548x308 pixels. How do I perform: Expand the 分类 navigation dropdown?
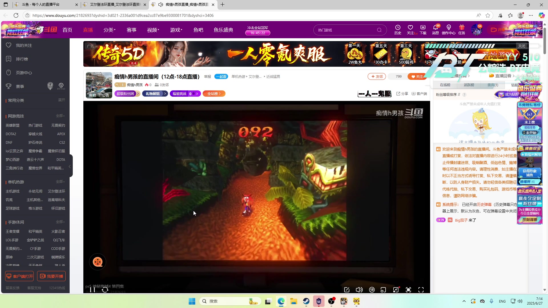[x=110, y=30]
